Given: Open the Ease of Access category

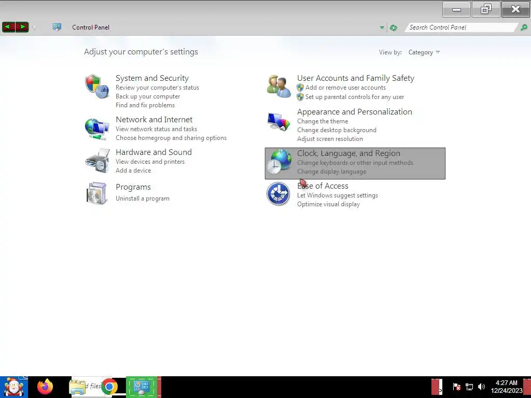Looking at the screenshot, I should (323, 186).
